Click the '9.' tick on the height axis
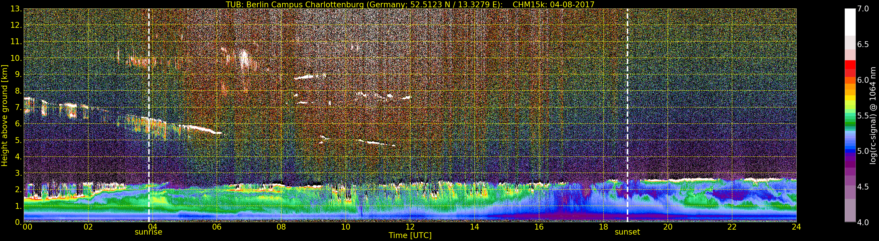Screen dimensions: 879x241 coord(18,74)
